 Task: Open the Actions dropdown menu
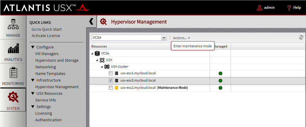pos(181,38)
